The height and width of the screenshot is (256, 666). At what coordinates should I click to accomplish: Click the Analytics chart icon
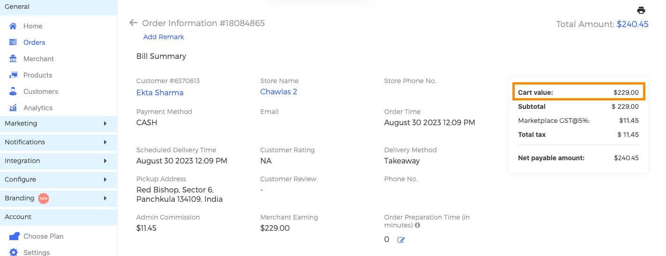[13, 108]
